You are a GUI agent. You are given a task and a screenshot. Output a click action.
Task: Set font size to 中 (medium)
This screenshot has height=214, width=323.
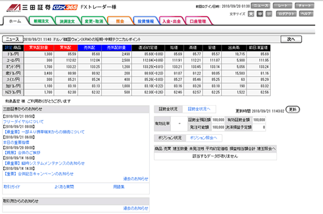[260, 14]
